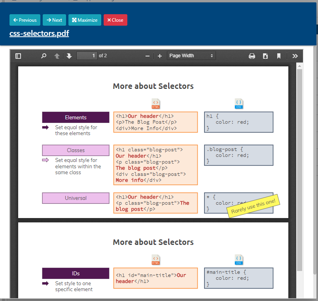
Task: Click the Classes heading box
Action: pyautogui.click(x=76, y=150)
